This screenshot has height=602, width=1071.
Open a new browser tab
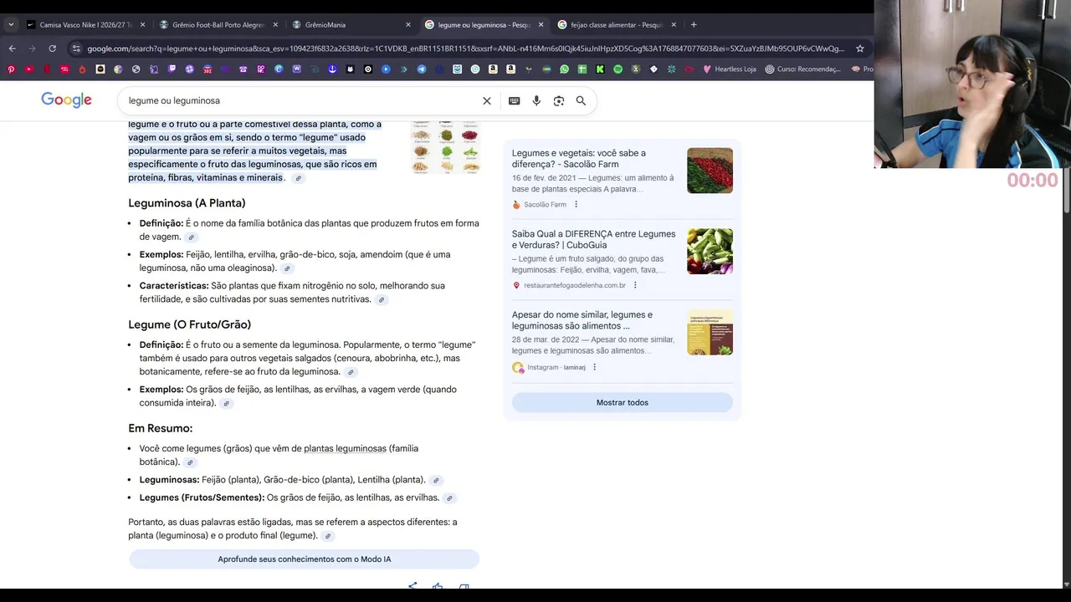click(693, 24)
